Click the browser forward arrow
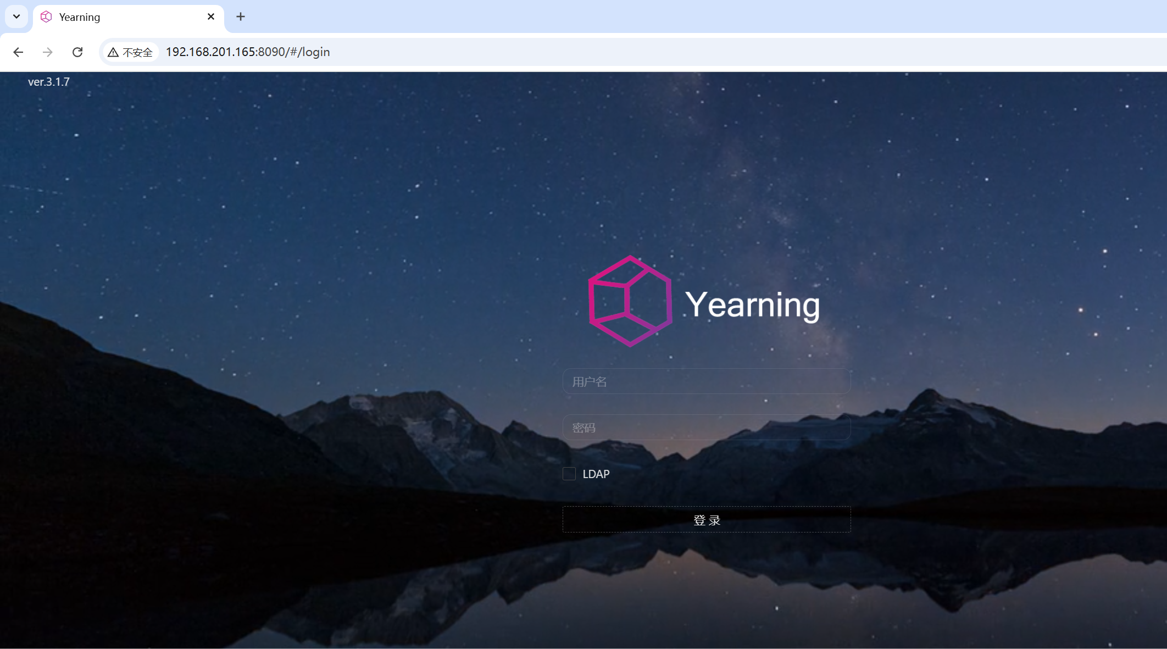 48,52
